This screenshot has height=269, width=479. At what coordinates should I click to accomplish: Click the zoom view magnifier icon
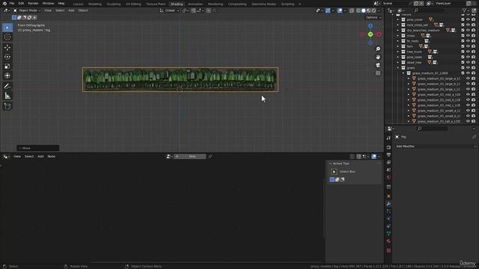(x=378, y=49)
